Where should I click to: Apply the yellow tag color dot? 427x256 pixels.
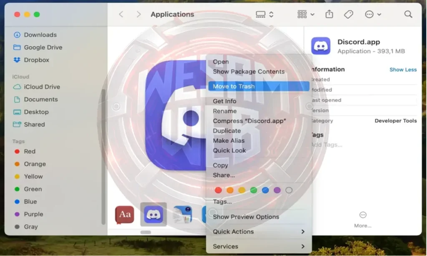(242, 190)
